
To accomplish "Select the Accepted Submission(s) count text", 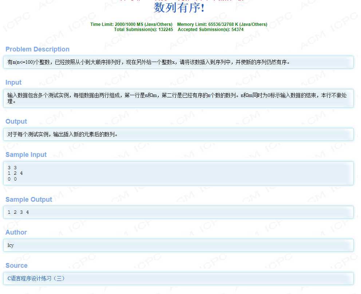I will click(210, 30).
